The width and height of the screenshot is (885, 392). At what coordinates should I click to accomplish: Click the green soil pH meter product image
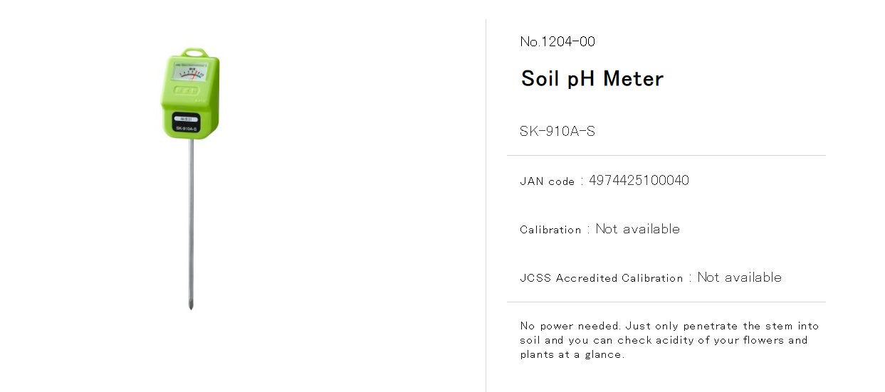click(x=190, y=179)
